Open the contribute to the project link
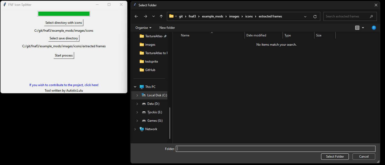The image size is (385, 165). [x=64, y=85]
